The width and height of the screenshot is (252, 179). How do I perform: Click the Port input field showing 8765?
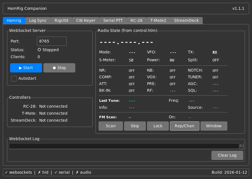coord(52,41)
